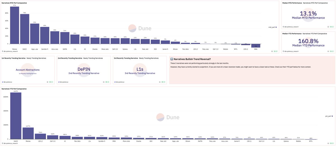The image size is (336, 147).
Task: Click the 6669% data label in YTD chart
Action: (x=16, y=91)
